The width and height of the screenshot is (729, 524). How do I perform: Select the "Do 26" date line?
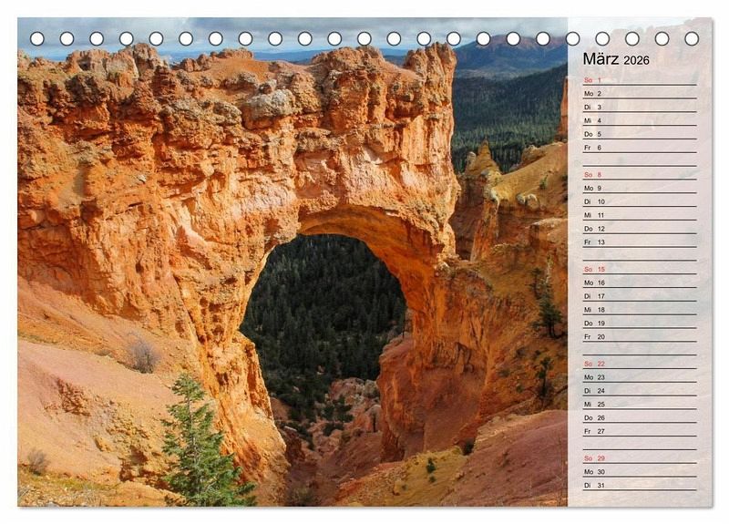pos(640,417)
